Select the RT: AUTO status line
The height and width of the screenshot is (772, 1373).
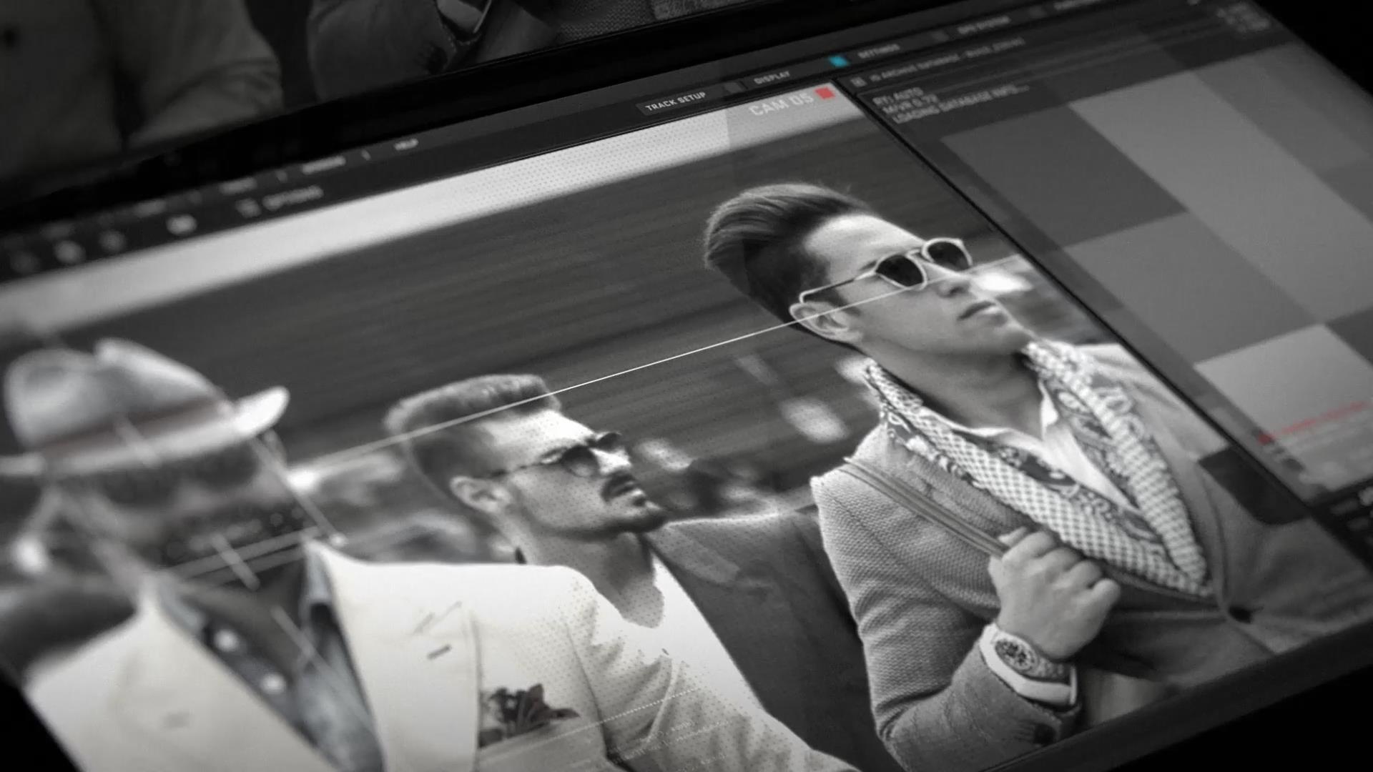[x=898, y=96]
